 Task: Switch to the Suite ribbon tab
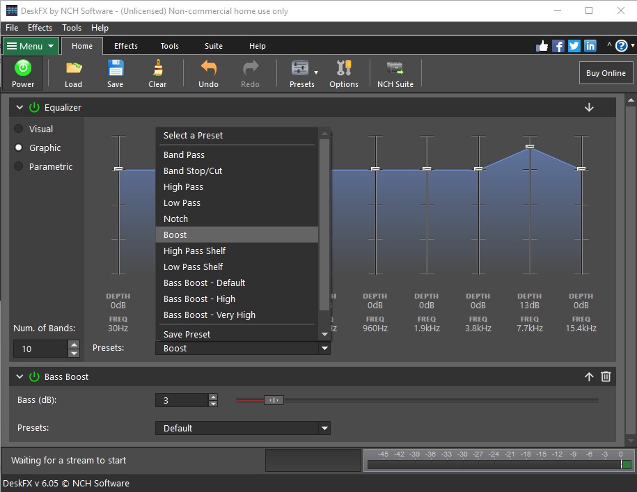[213, 45]
